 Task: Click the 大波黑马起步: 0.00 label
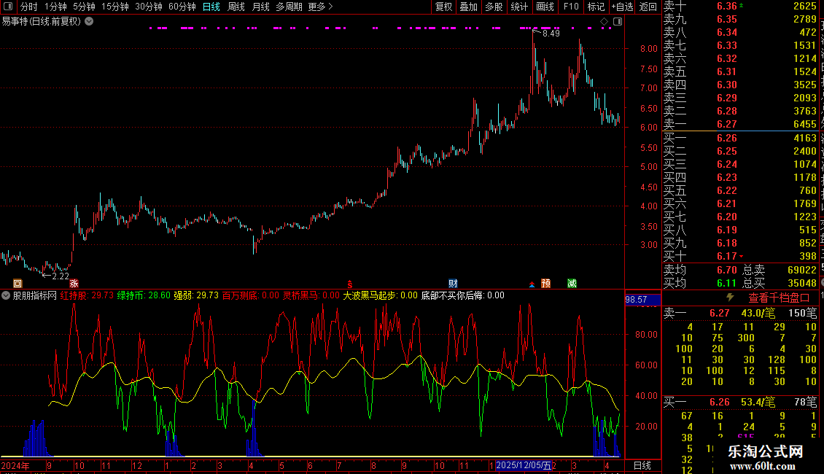pyautogui.click(x=381, y=295)
